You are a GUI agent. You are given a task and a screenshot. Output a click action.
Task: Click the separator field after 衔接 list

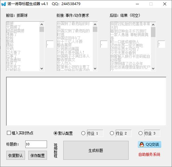click(104, 44)
